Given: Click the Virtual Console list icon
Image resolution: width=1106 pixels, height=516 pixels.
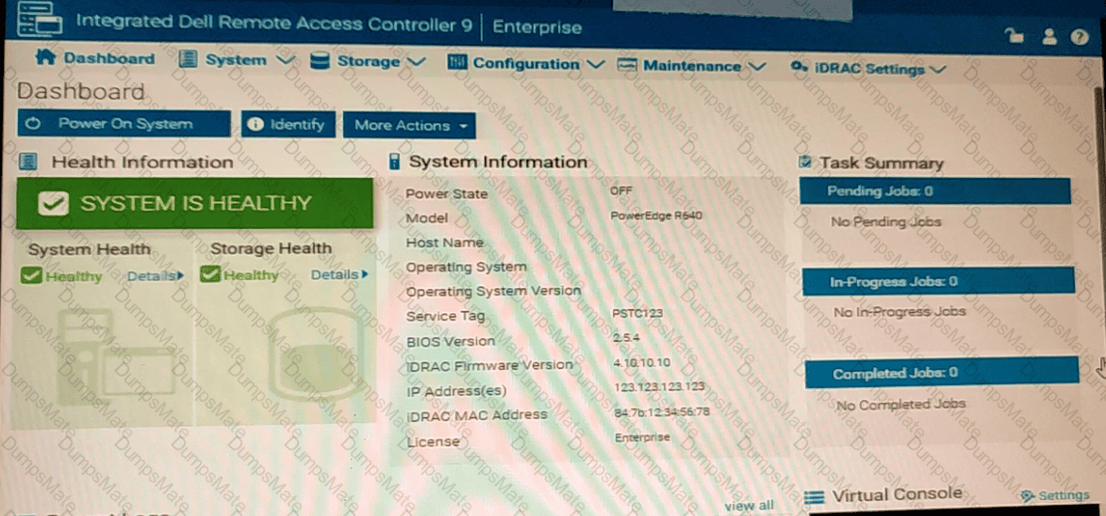Looking at the screenshot, I should [x=815, y=496].
